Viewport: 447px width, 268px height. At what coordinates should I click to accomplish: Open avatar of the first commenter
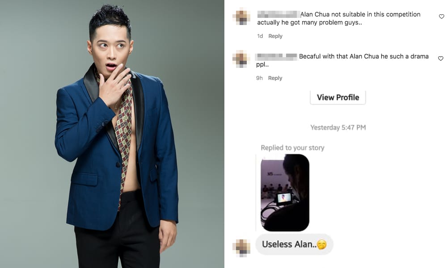(241, 17)
